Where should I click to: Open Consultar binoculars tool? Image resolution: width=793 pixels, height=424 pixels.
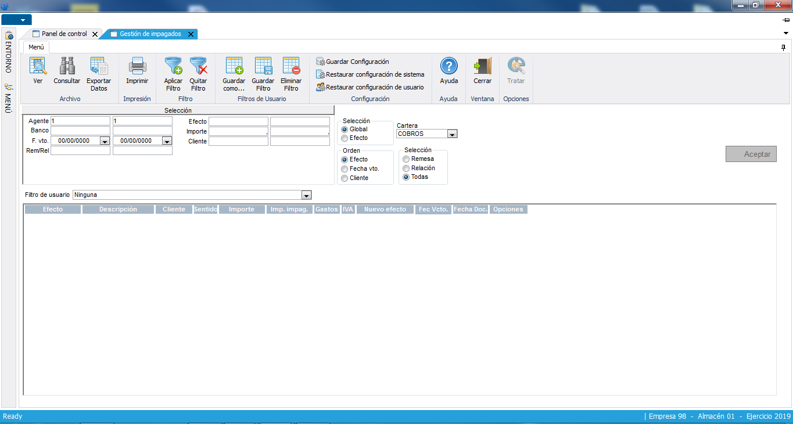tap(67, 66)
